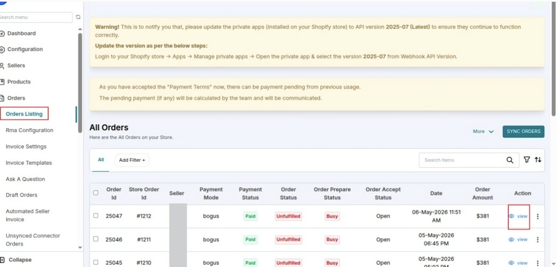Tick the select-all checkbox in table header
The width and height of the screenshot is (557, 267).
(96, 193)
